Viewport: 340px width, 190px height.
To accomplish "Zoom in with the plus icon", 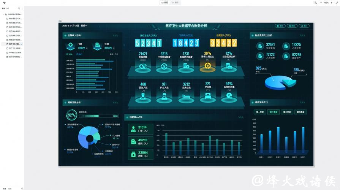I will 331,3.
